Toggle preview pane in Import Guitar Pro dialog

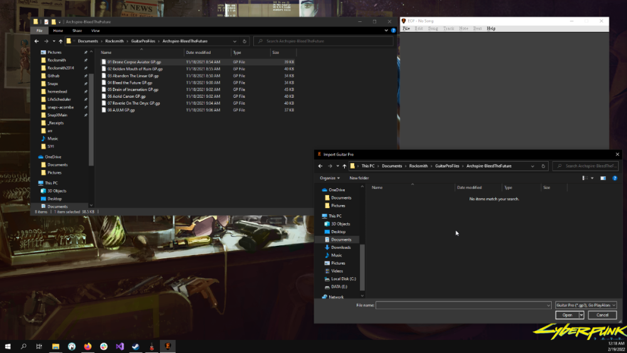[x=603, y=178]
